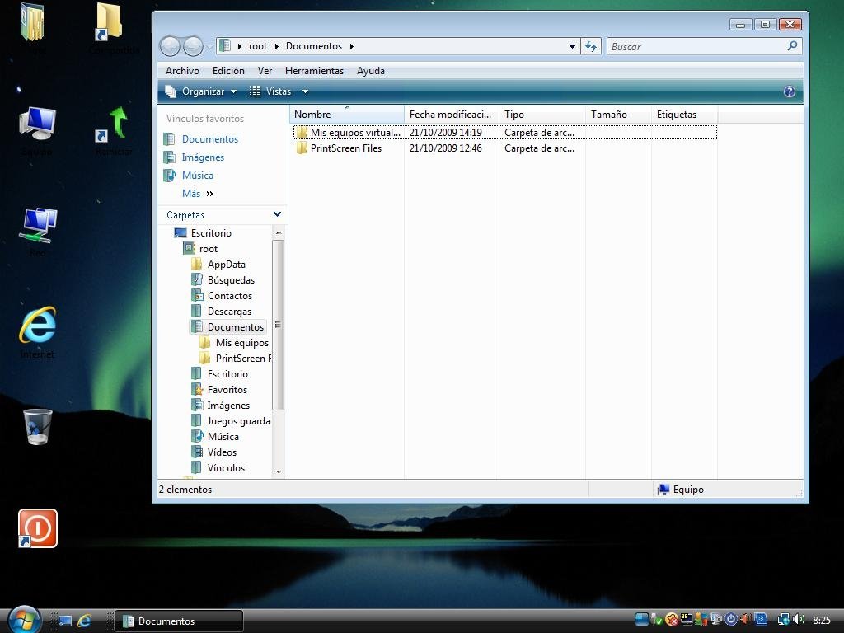The image size is (844, 633).
Task: Expand the breadcrumb arrow after root
Action: pyautogui.click(x=277, y=46)
